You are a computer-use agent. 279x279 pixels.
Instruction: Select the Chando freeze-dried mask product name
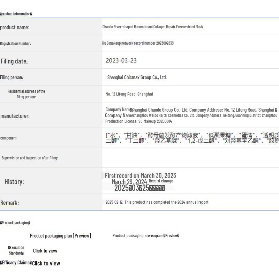152,27
